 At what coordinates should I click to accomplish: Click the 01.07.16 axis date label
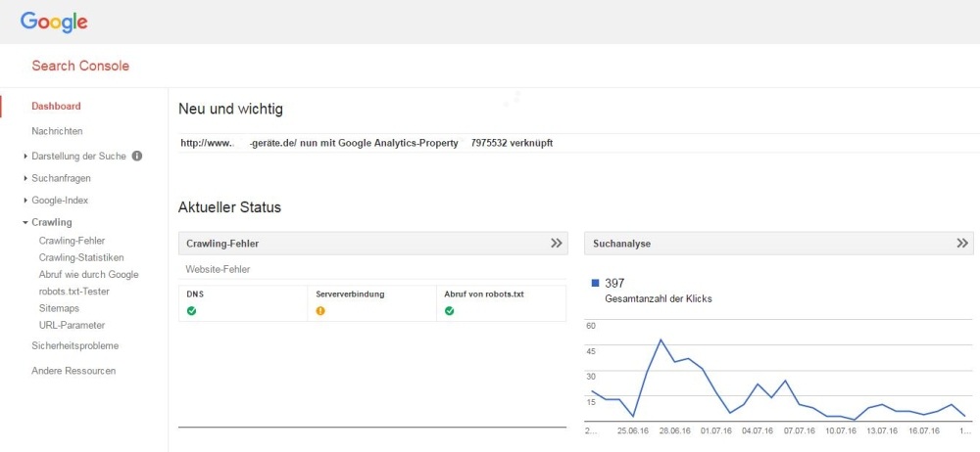click(717, 430)
